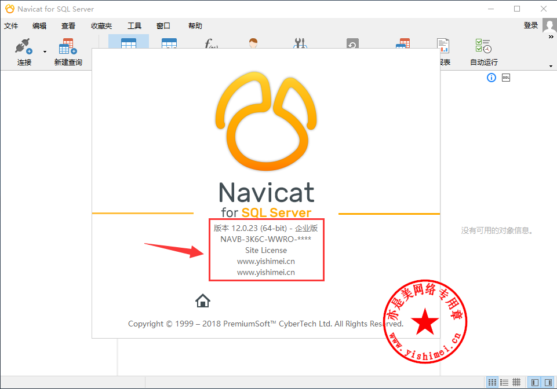Click the large Navicat logo in the splash

[x=266, y=121]
